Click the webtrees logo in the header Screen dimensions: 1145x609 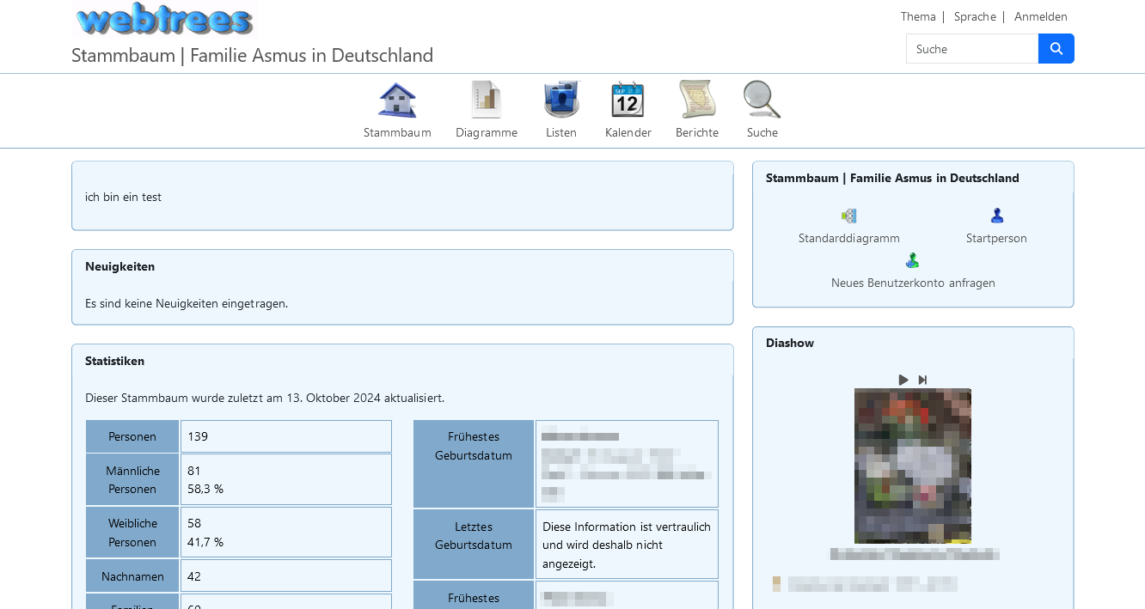tap(165, 18)
